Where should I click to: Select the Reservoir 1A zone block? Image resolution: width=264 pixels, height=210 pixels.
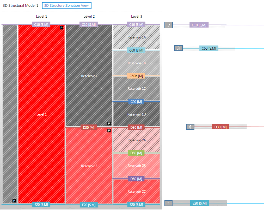tap(136, 37)
